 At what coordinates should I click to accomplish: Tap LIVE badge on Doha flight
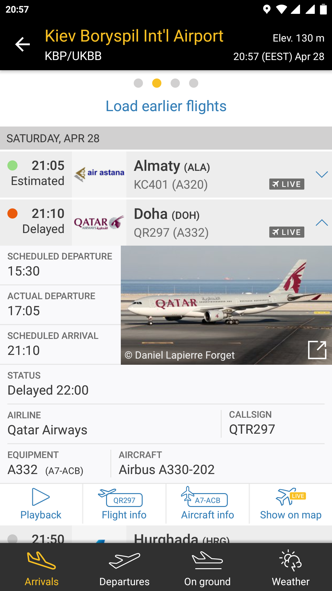pos(287,232)
